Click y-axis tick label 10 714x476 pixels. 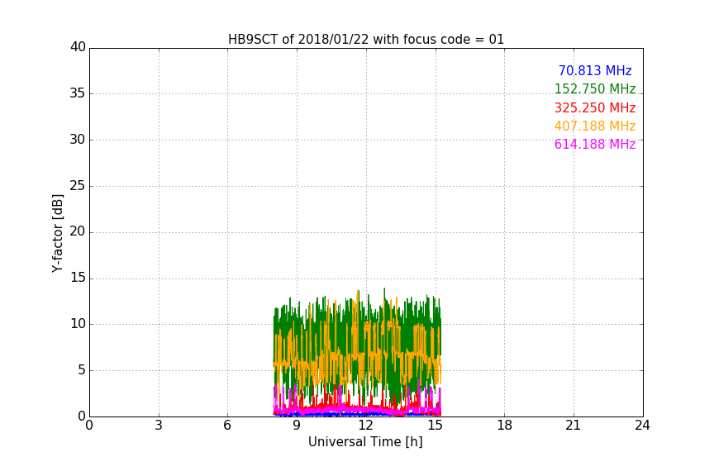pos(78,324)
